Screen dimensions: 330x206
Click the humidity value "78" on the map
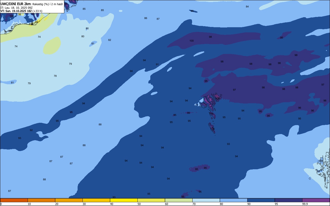(55, 76)
